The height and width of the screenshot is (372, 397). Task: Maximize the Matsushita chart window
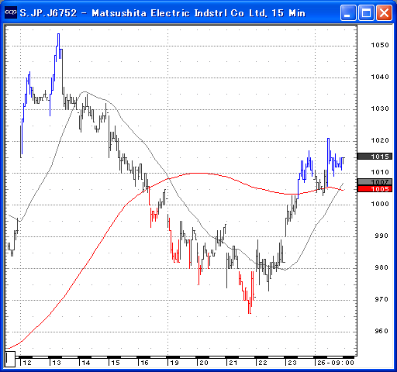pyautogui.click(x=366, y=12)
